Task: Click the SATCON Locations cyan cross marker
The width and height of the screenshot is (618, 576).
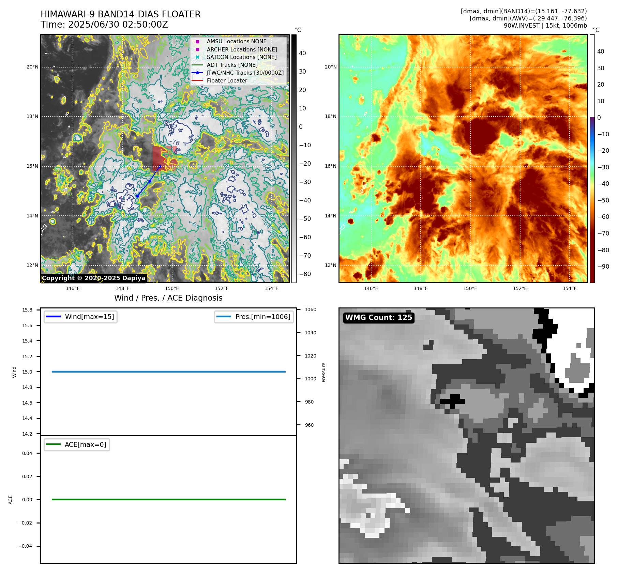Action: click(197, 57)
